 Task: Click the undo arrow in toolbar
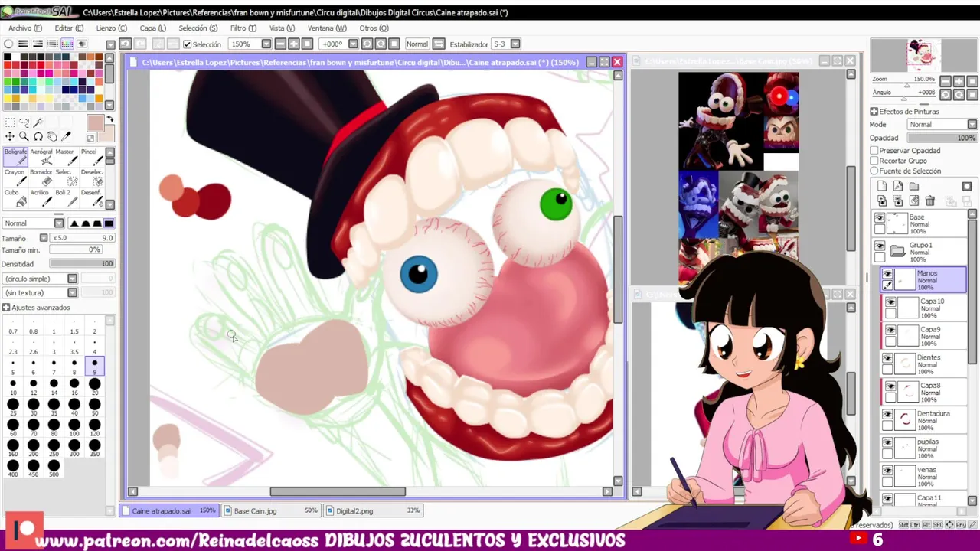[126, 44]
